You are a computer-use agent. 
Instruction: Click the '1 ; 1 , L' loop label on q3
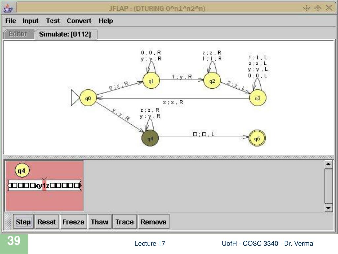coord(258,58)
